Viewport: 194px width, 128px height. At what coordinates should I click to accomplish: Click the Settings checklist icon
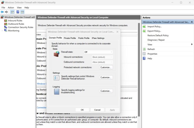(56, 78)
